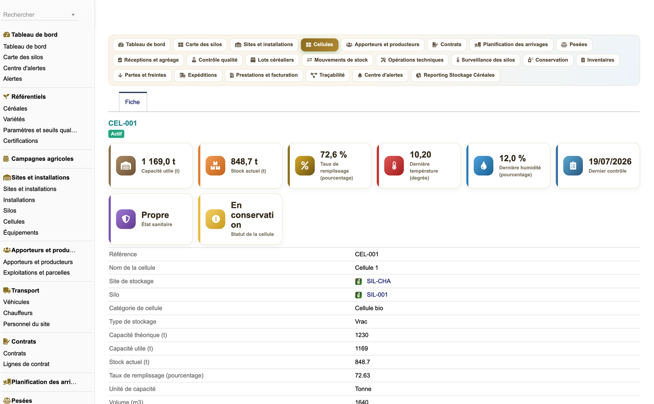This screenshot has width=654, height=404.
Task: Open Équipements in the sidebar
Action: [x=21, y=233]
